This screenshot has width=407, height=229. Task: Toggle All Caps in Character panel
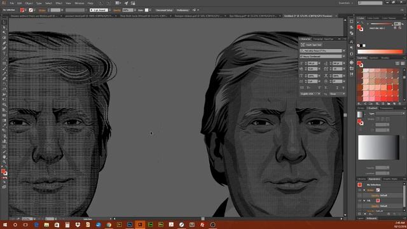[302, 88]
